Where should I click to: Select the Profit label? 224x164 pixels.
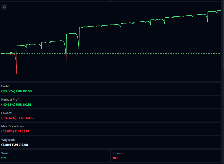click(5, 86)
